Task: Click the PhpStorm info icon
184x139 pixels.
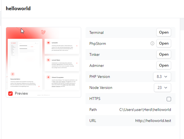Action: coord(152,43)
